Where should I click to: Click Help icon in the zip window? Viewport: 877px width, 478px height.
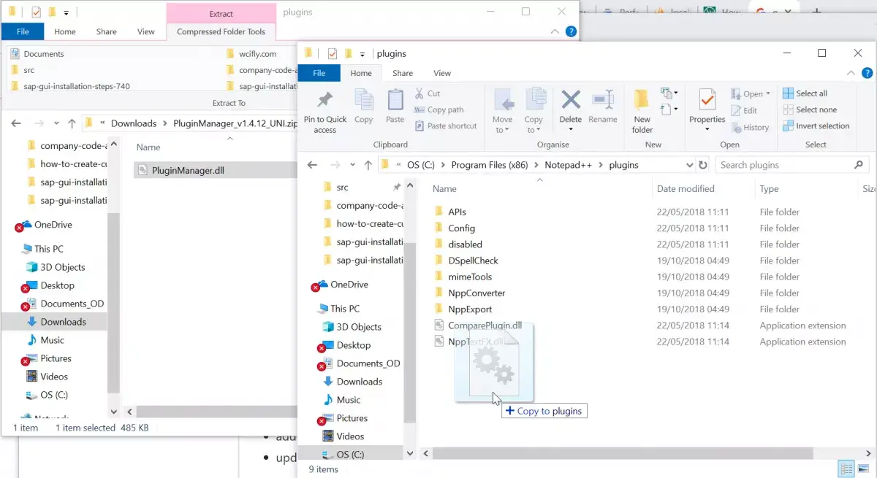pyautogui.click(x=571, y=31)
